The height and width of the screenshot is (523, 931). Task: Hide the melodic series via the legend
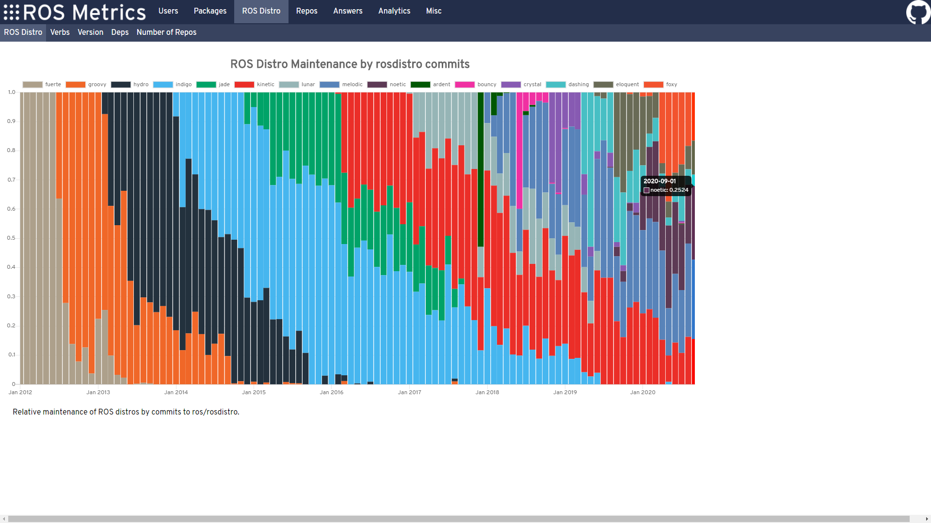(x=352, y=84)
